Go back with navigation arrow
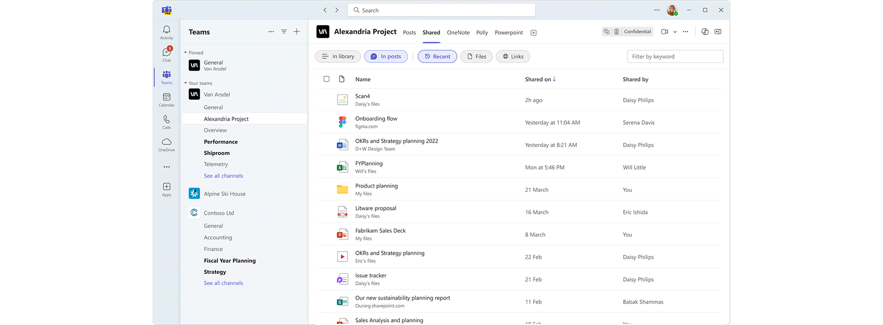The image size is (883, 325). point(325,10)
